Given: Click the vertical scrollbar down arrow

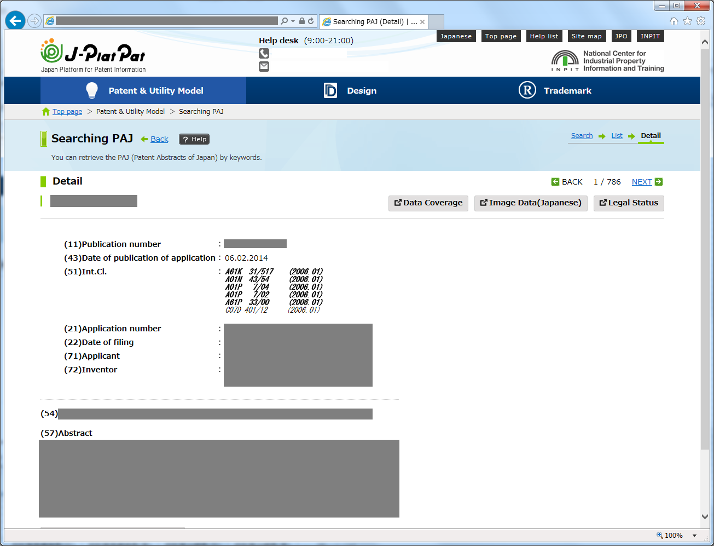Looking at the screenshot, I should [x=705, y=516].
